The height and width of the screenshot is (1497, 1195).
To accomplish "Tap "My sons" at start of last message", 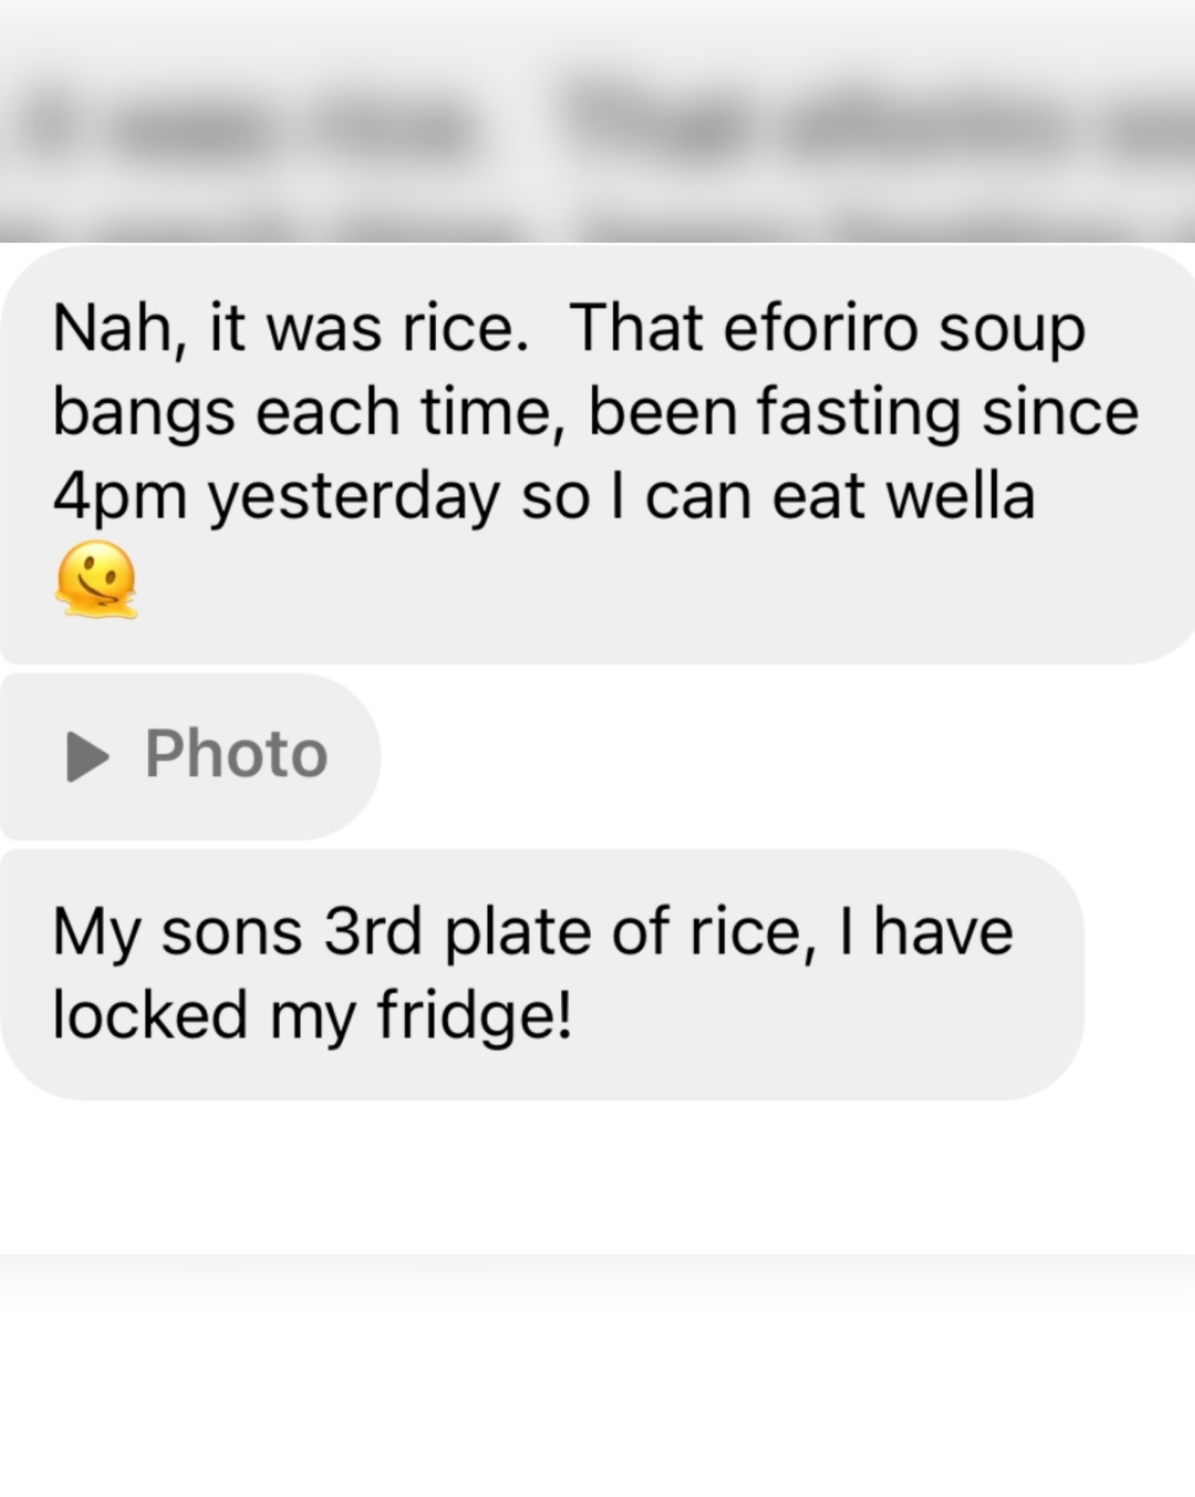I will click(177, 934).
